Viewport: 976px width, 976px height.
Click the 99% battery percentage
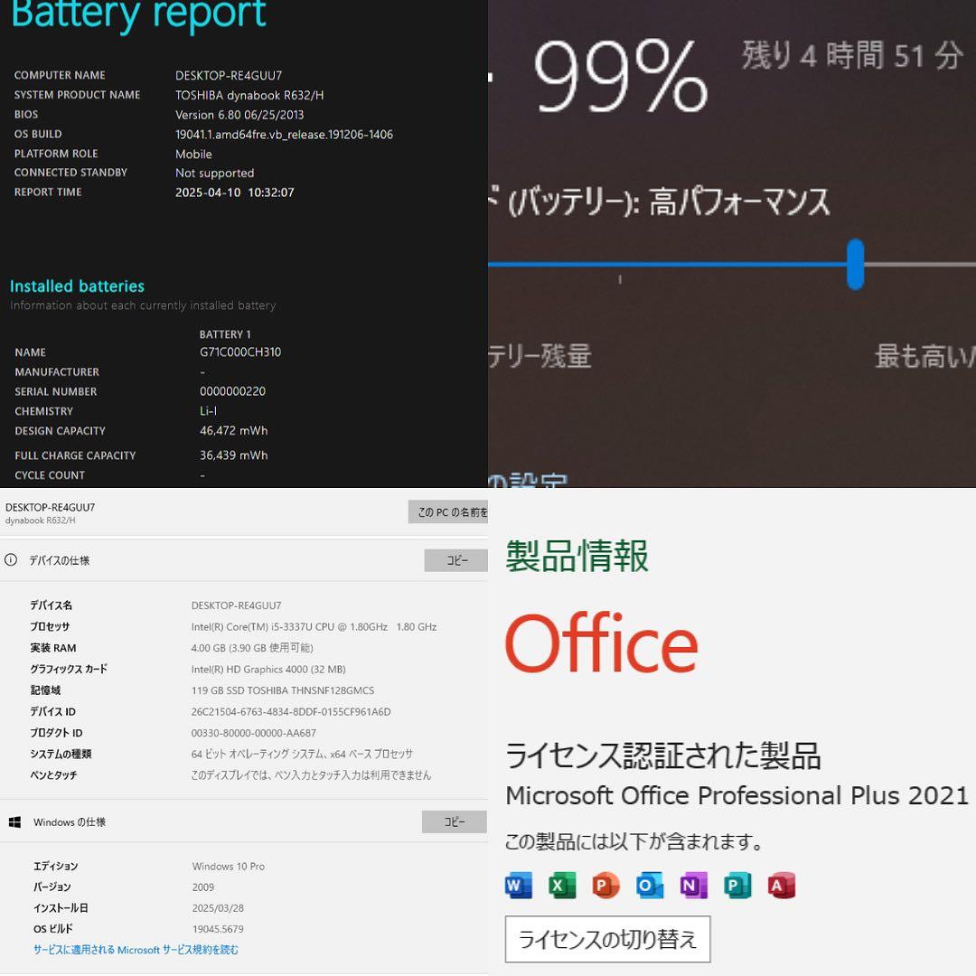[621, 76]
